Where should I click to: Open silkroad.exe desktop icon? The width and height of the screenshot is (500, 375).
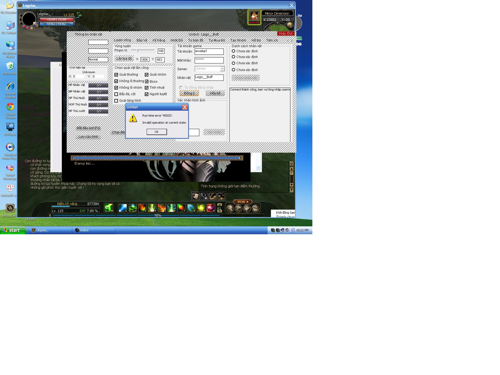pyautogui.click(x=10, y=210)
